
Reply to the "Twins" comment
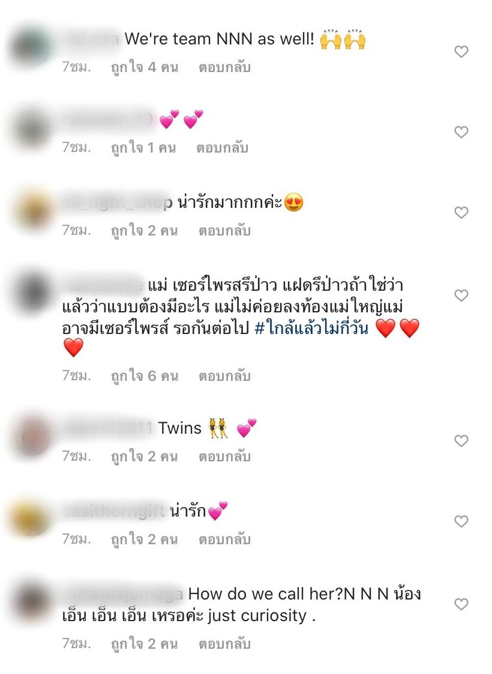(x=224, y=456)
